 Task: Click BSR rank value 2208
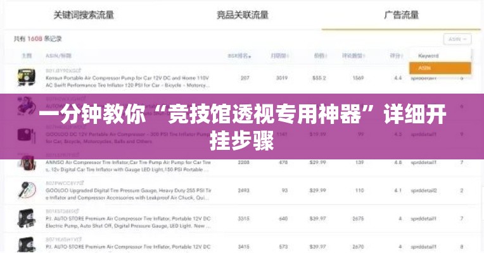243,162
